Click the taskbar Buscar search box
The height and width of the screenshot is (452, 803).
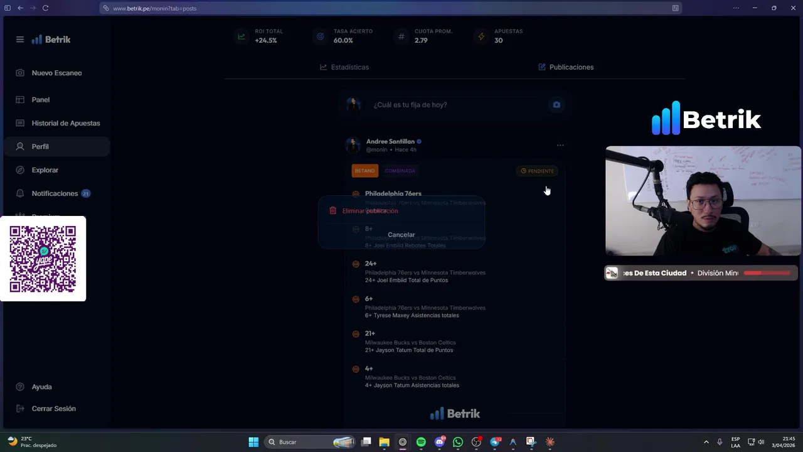point(311,442)
